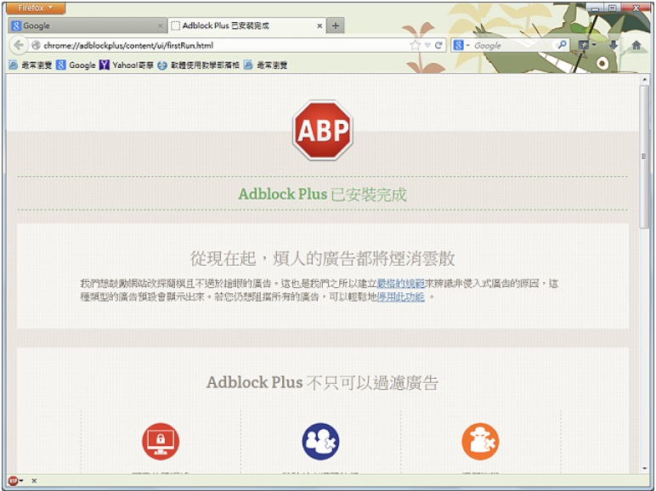The image size is (656, 491).
Task: Go back with the back arrow button
Action: pos(18,45)
